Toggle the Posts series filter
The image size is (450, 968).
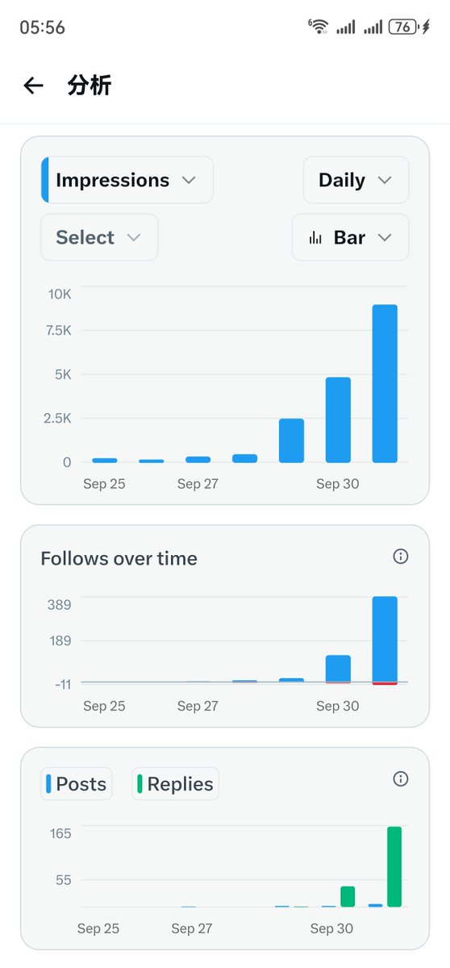[77, 784]
